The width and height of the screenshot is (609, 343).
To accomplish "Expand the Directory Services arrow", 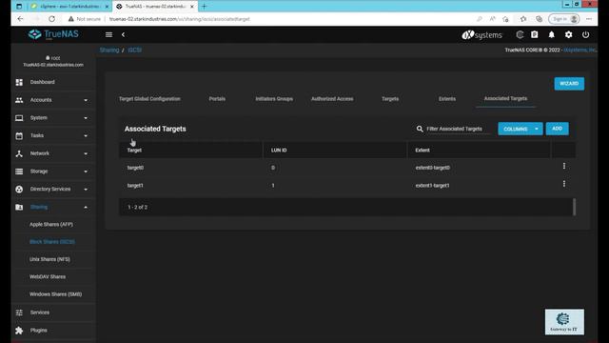I will 86,190.
